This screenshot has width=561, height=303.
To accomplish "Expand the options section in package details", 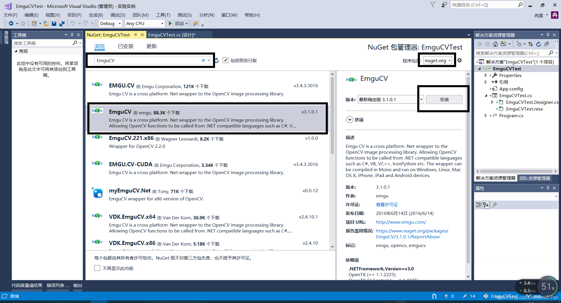I will (x=349, y=120).
